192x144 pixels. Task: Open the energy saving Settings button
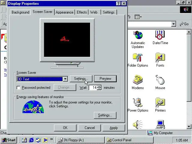(x=105, y=115)
